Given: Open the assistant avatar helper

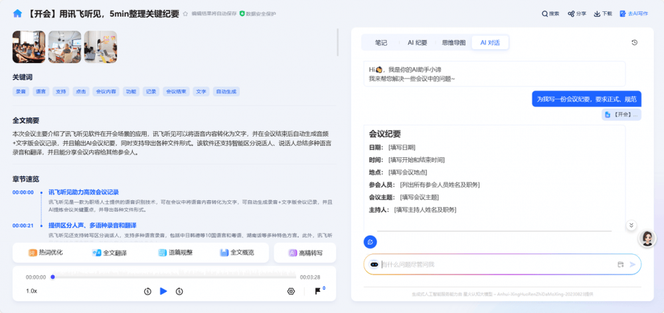Looking at the screenshot, I should point(647,239).
